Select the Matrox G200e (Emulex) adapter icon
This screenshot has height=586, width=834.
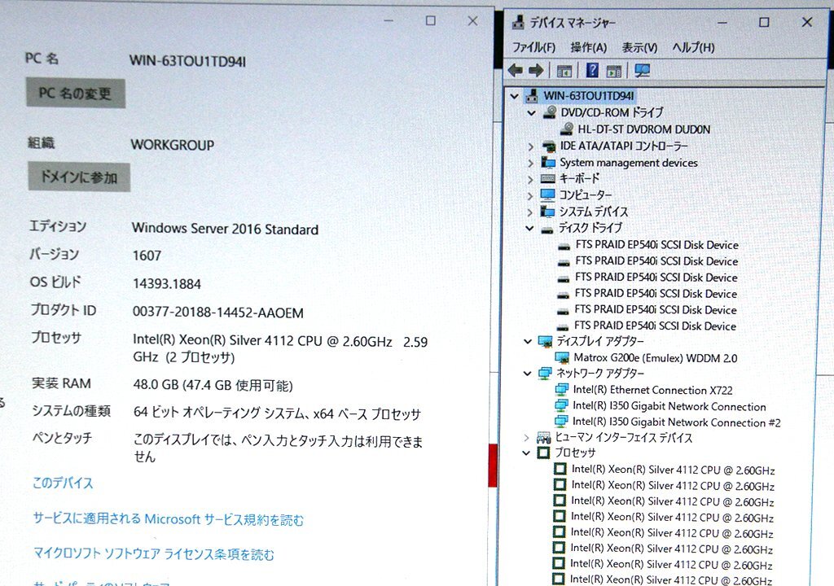coord(562,357)
